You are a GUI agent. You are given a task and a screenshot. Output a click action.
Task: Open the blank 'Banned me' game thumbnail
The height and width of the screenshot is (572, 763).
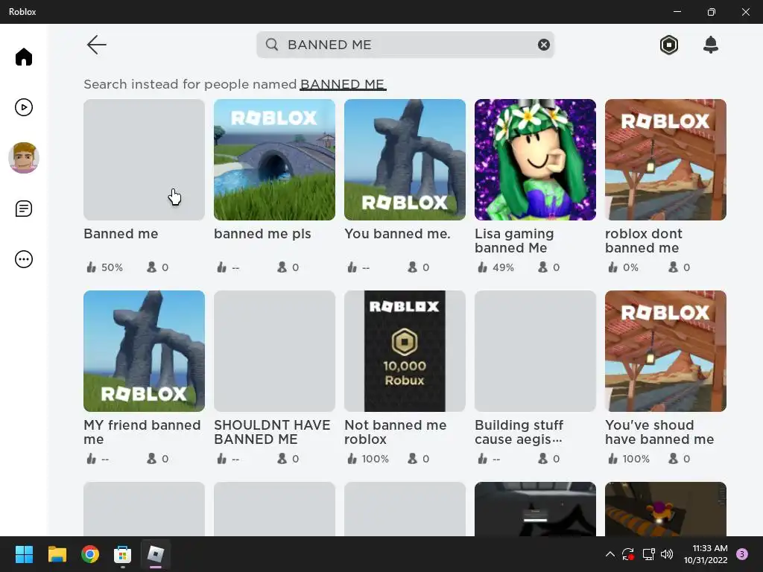click(144, 159)
